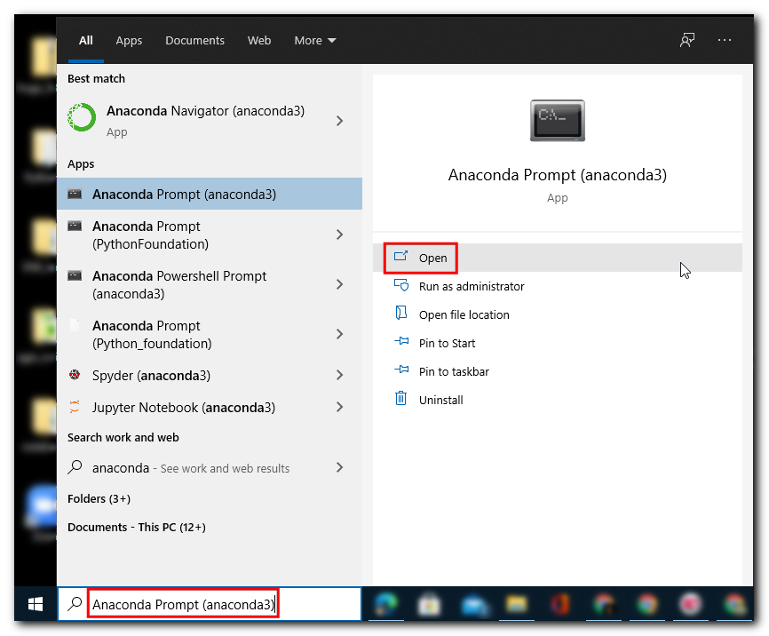The width and height of the screenshot is (769, 636).
Task: Open the Windows Start button
Action: click(36, 604)
